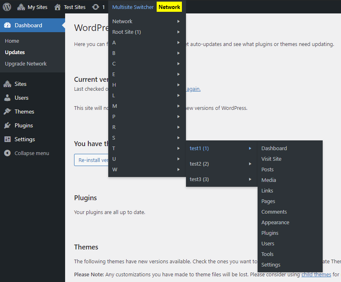
Task: Click the yellow Network badge
Action: pyautogui.click(x=169, y=7)
